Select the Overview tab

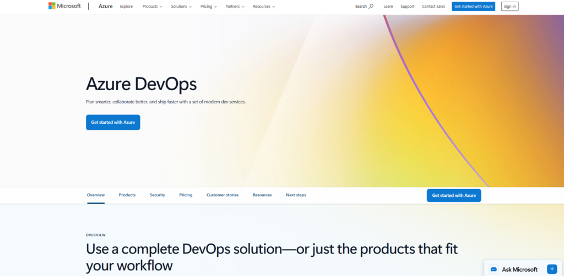pos(96,195)
